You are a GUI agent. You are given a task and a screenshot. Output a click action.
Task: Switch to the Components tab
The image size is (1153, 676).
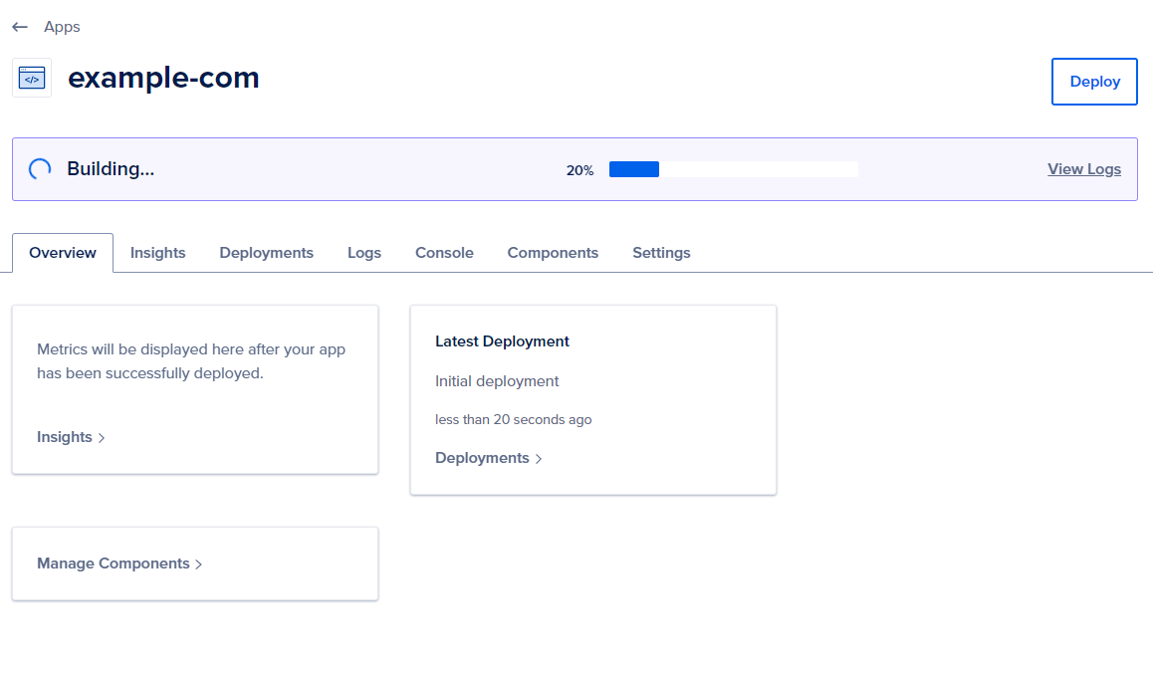click(553, 253)
